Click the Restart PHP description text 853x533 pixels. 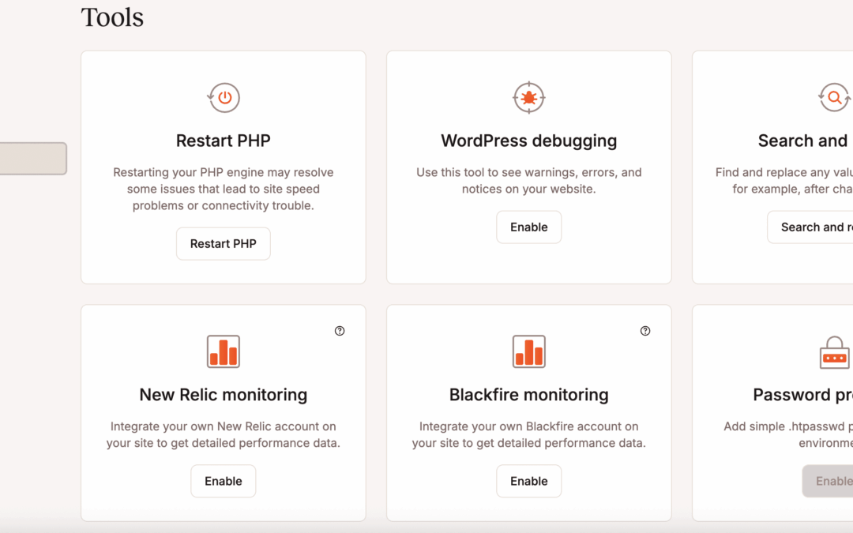pos(224,190)
